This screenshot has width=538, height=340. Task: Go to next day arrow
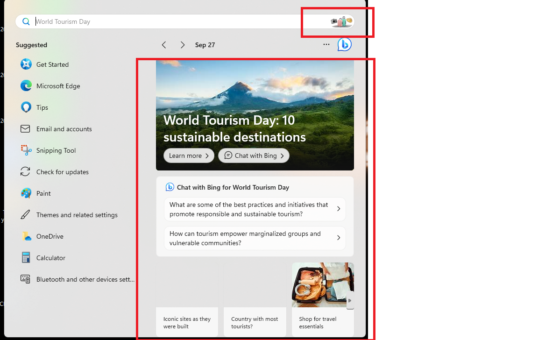183,45
